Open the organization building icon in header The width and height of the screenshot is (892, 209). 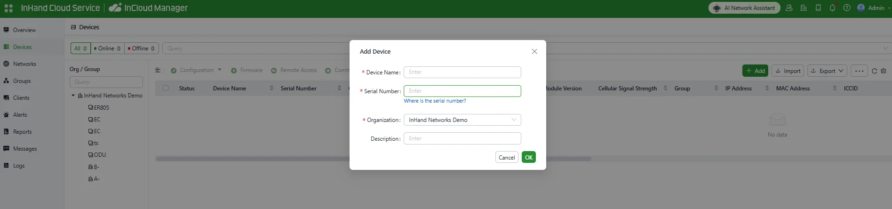click(804, 8)
